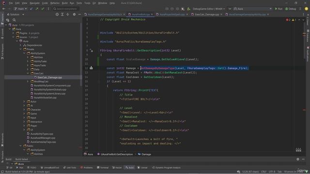Expand the Character folder
The height and width of the screenshot is (174, 310).
tap(24, 110)
